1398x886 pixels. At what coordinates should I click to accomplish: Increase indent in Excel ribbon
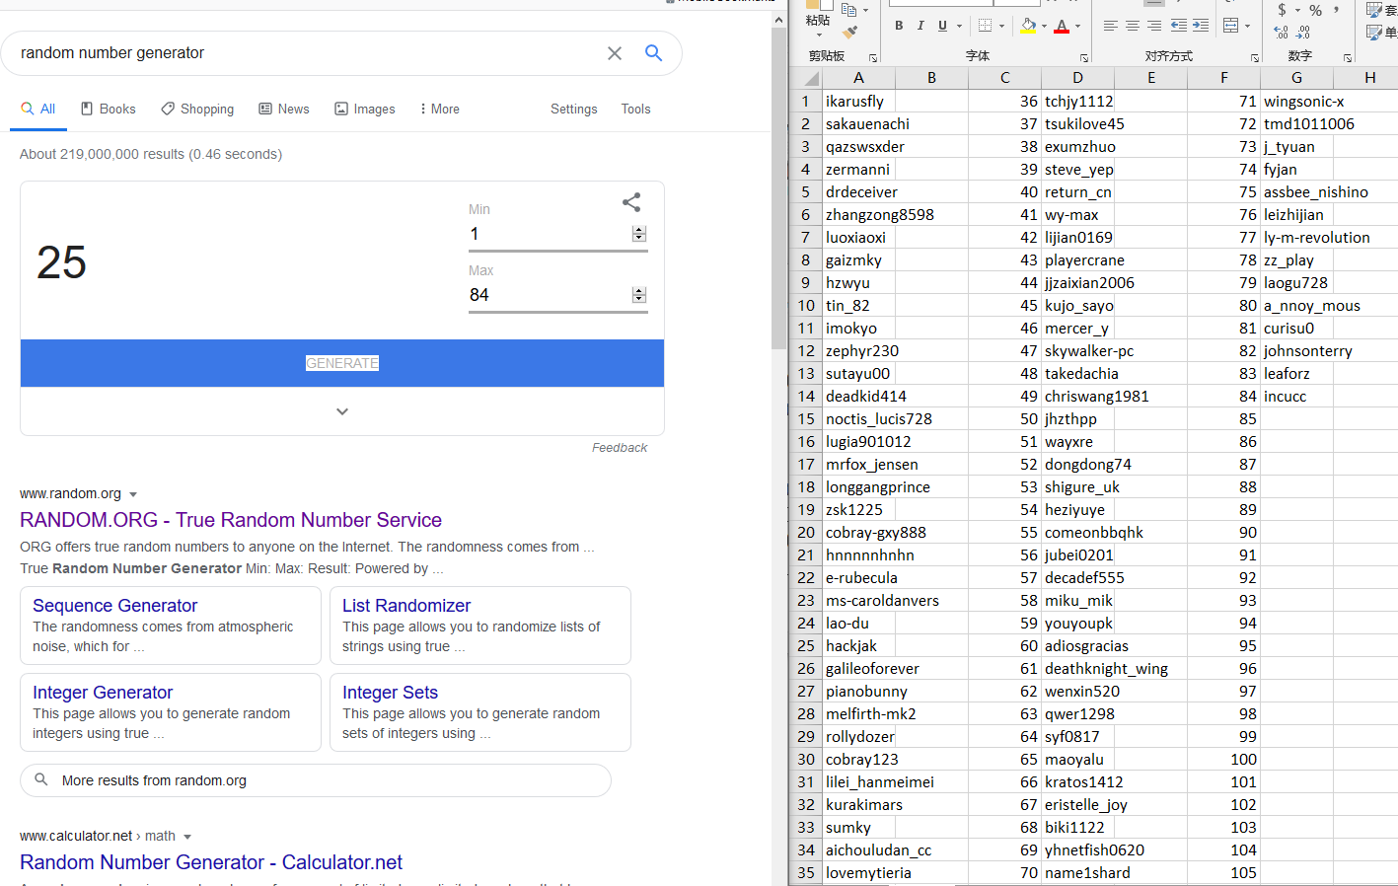click(x=1201, y=26)
